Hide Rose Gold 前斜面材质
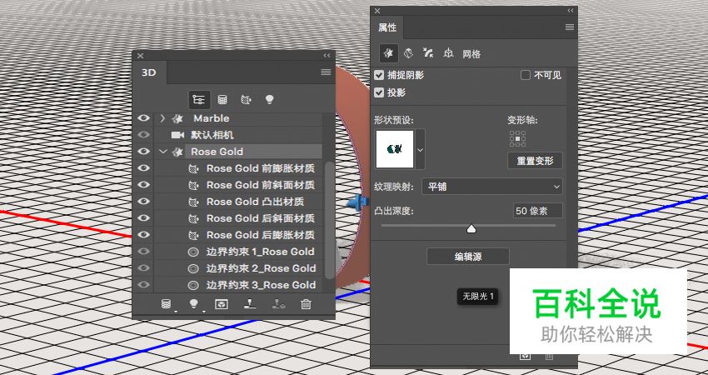This screenshot has height=375, width=708. (x=143, y=185)
